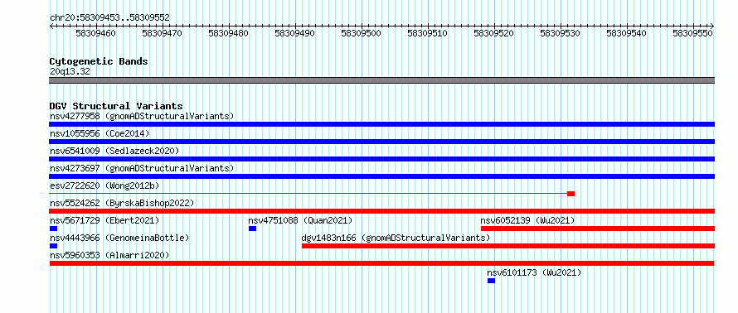Click the red end block of esv2722620
Image resolution: width=738 pixels, height=313 pixels.
571,194
